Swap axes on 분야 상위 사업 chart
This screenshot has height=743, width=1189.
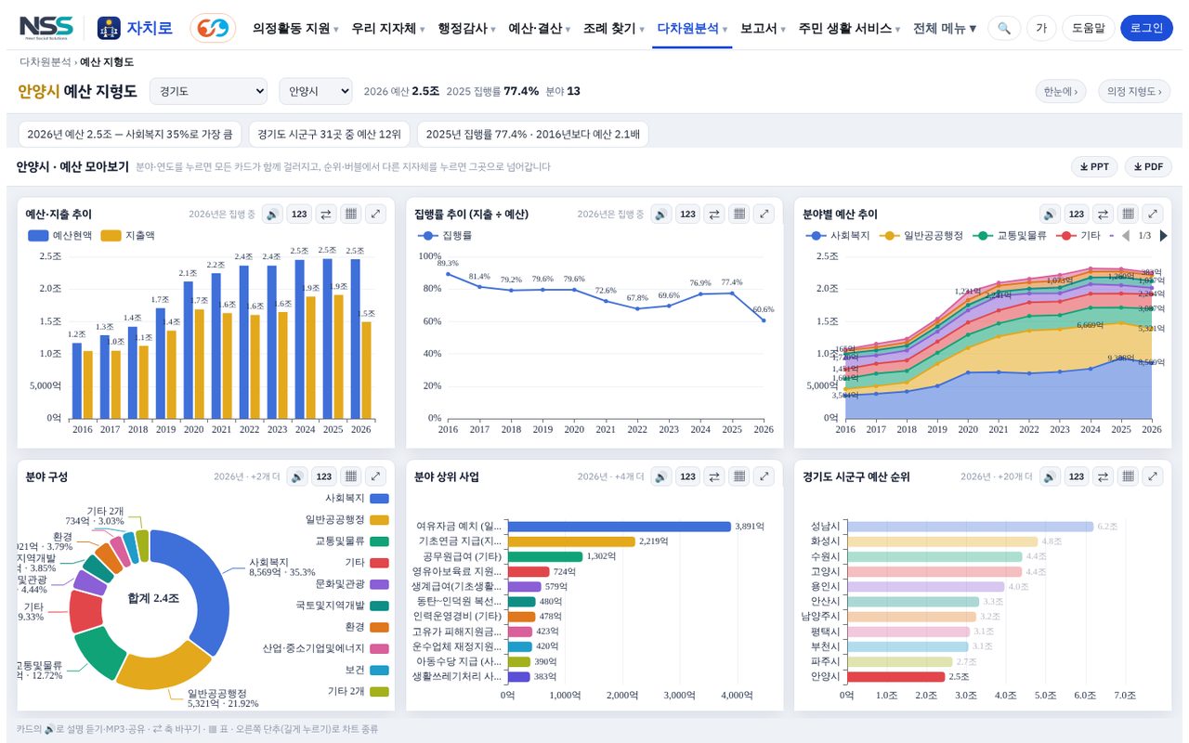pyautogui.click(x=714, y=476)
